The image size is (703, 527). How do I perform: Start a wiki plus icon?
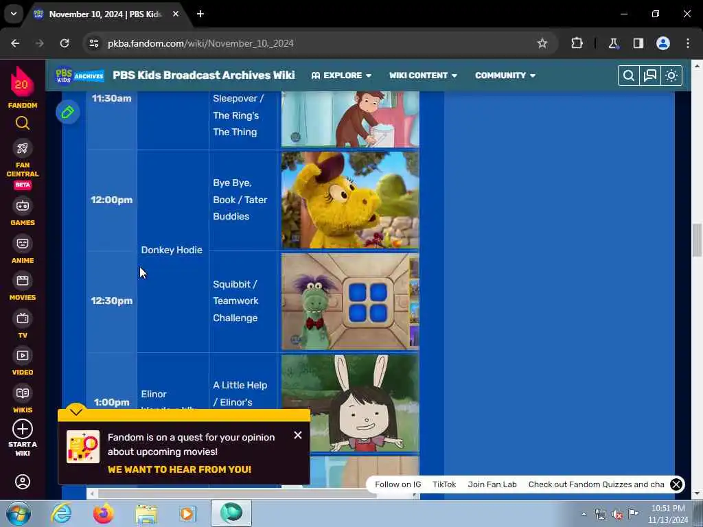pyautogui.click(x=23, y=429)
